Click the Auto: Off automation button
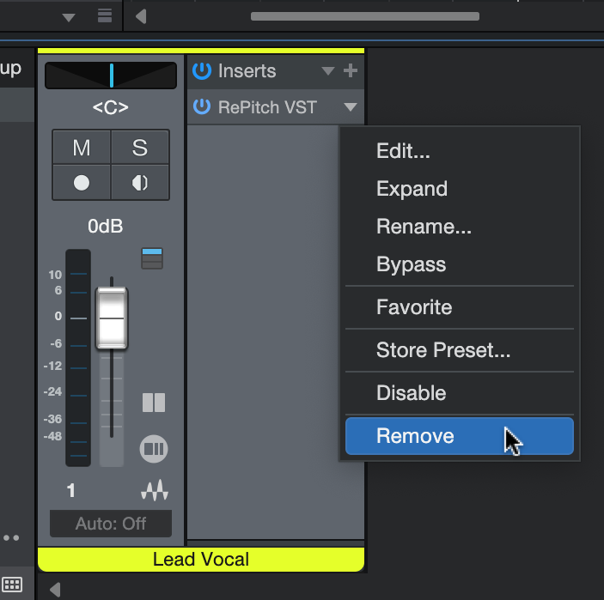Screen dimensions: 604x600 tap(111, 523)
